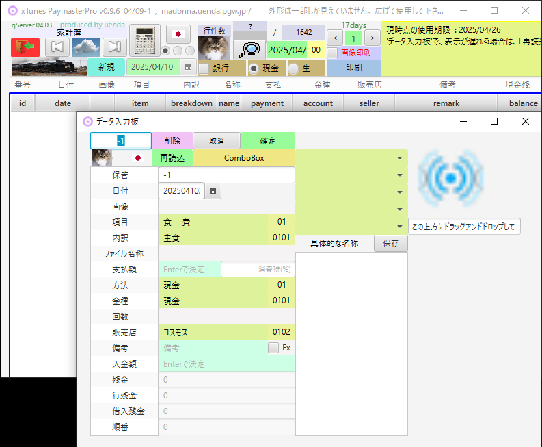Expand the topmost green dropdown in data panel
542x447 pixels.
(x=399, y=157)
